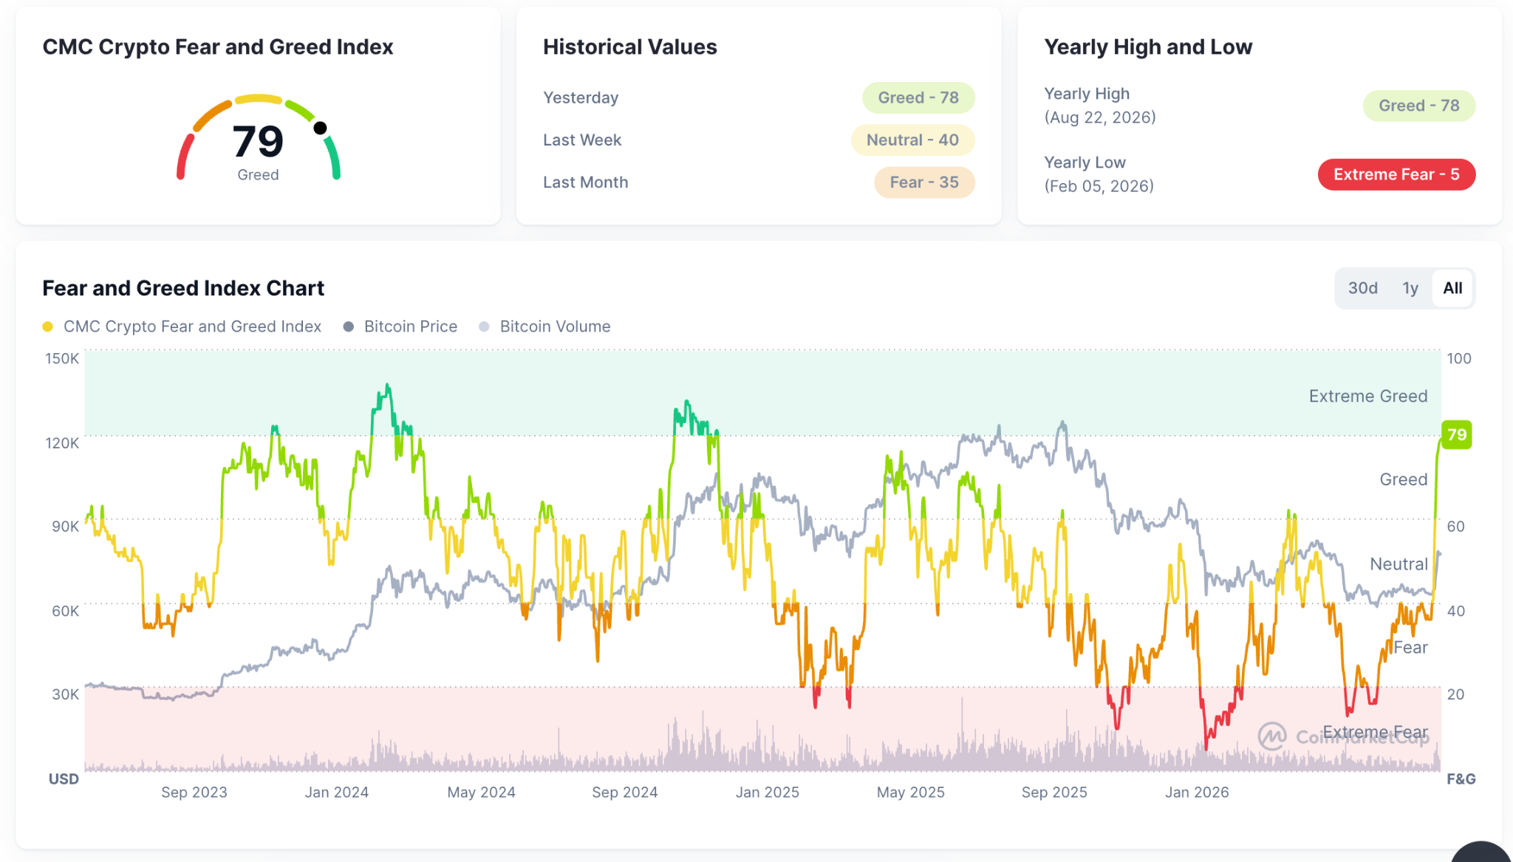Viewport: 1513px width, 862px height.
Task: Click the Neutral - 40 badge
Action: [912, 140]
